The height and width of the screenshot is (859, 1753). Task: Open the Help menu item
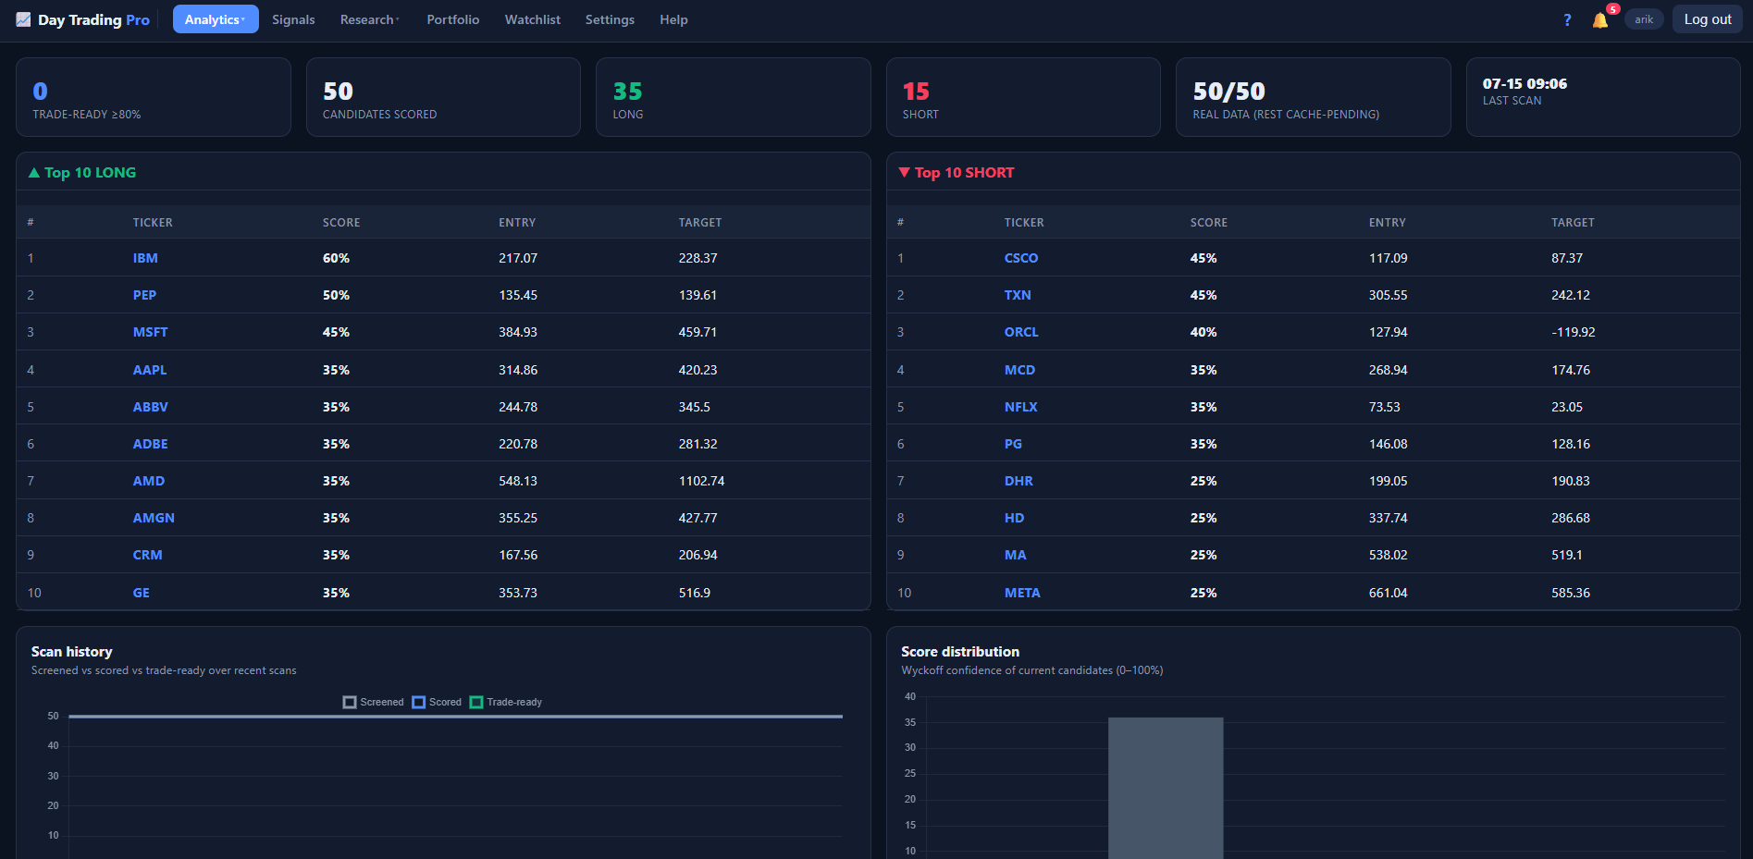(x=673, y=19)
